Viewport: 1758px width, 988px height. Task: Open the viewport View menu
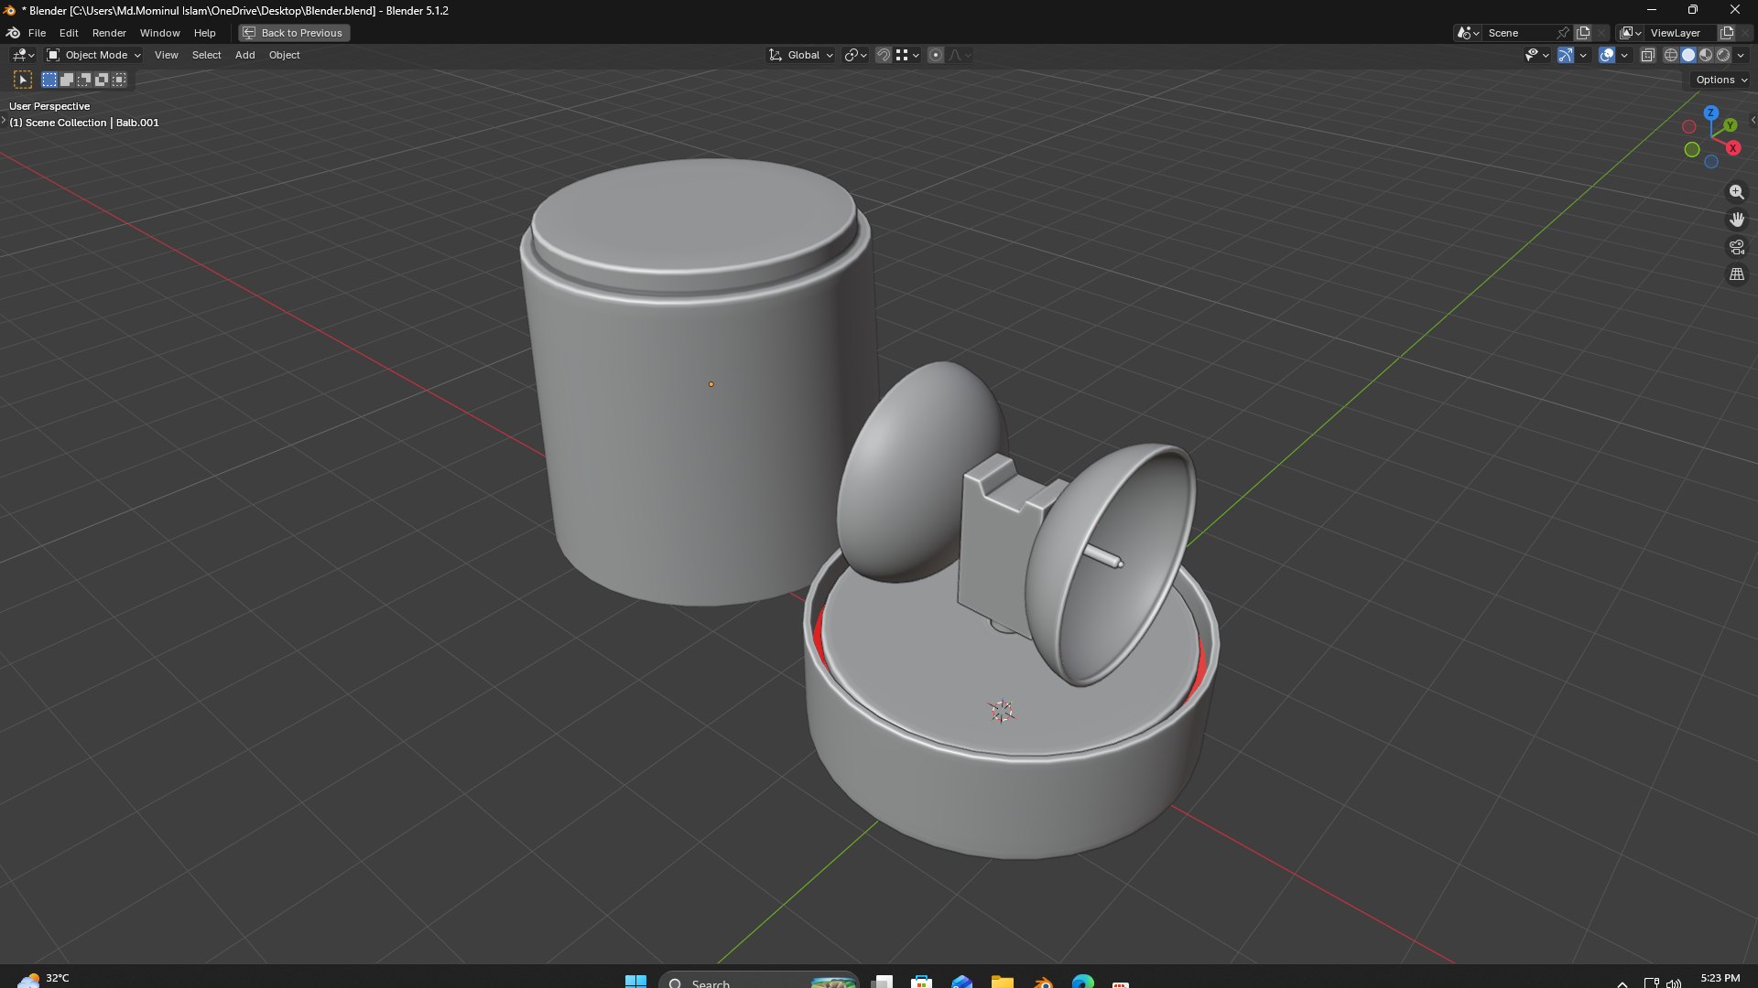[x=166, y=55]
